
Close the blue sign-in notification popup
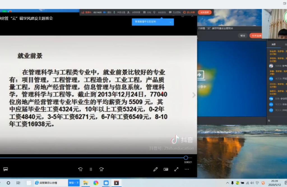click(x=170, y=22)
